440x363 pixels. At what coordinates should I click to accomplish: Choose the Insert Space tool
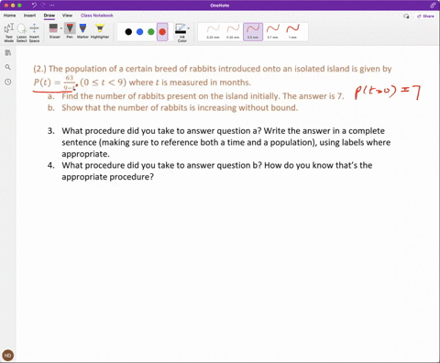coord(34,33)
